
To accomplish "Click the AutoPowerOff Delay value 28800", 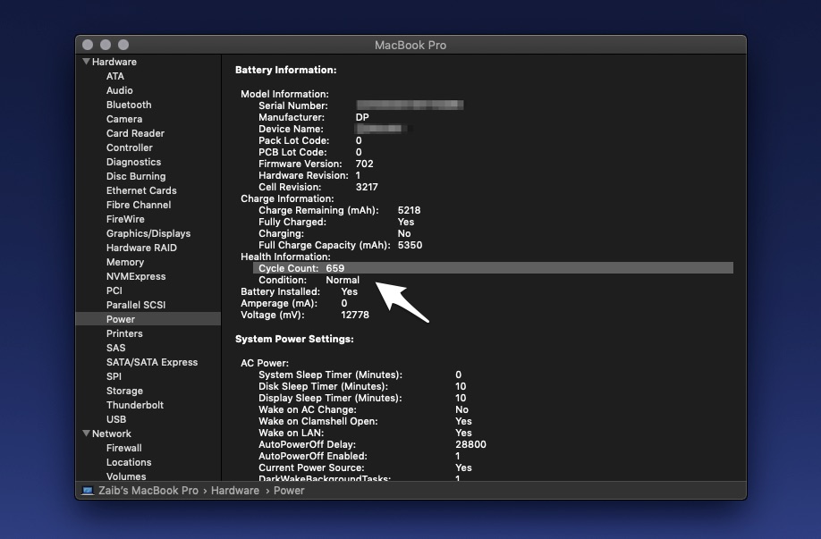I will [470, 444].
